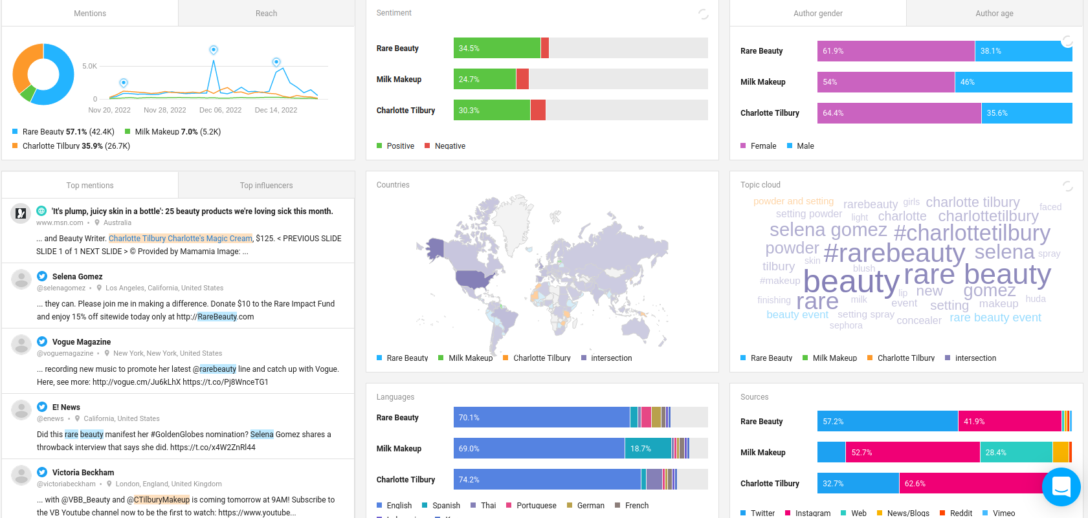Click Twitter icon beside Victoria Beckham
This screenshot has width=1088, height=518.
[42, 472]
